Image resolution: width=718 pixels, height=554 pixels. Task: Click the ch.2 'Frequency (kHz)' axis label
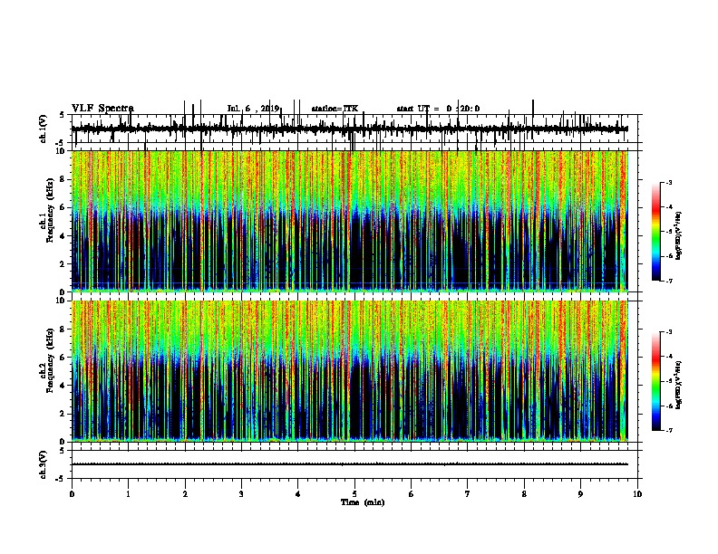tap(50, 360)
